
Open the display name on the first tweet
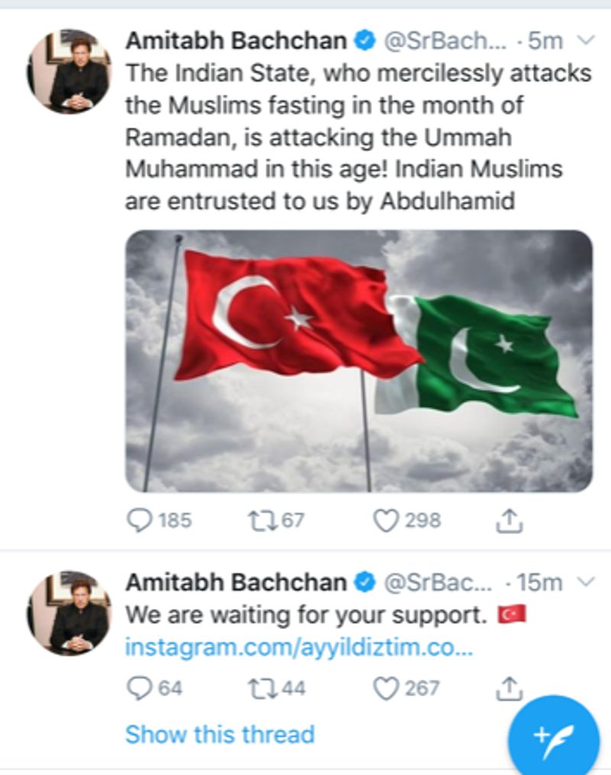234,40
